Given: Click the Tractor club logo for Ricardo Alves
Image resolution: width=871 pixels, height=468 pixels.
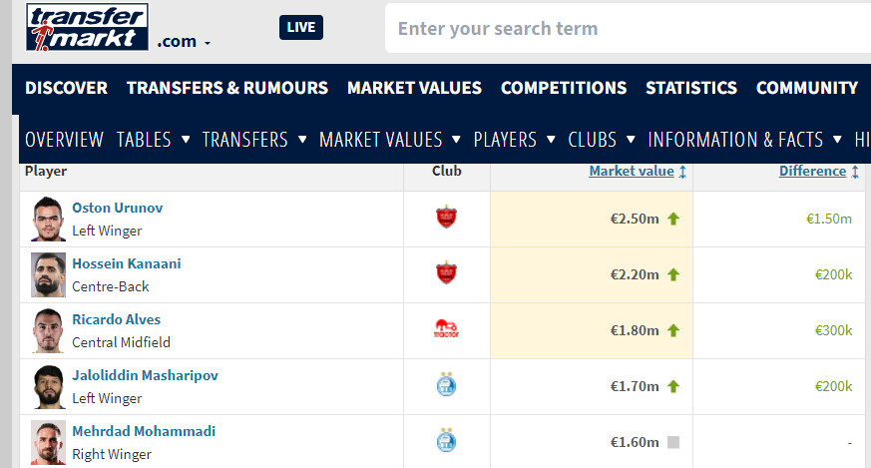Looking at the screenshot, I should tap(446, 328).
